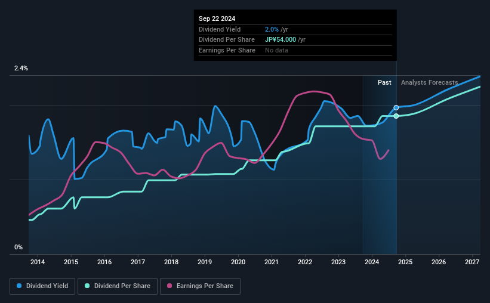Image resolution: width=490 pixels, height=303 pixels.
Task: Click the 0% y-axis label
Action: tap(19, 247)
